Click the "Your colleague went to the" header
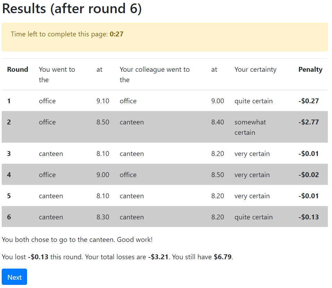Screen dimensions: 332x288 click(154, 74)
